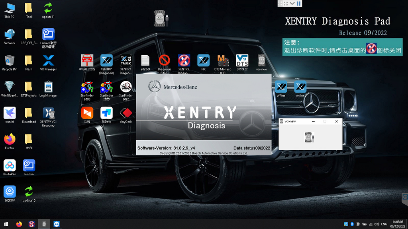Open the StarFinder 2022 shortcut
Viewport: 408px width, 229px height.
pos(126,87)
